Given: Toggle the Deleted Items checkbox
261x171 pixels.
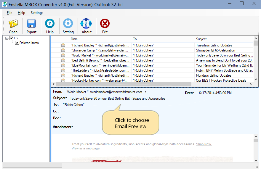Looking at the screenshot, I should click(x=17, y=43).
